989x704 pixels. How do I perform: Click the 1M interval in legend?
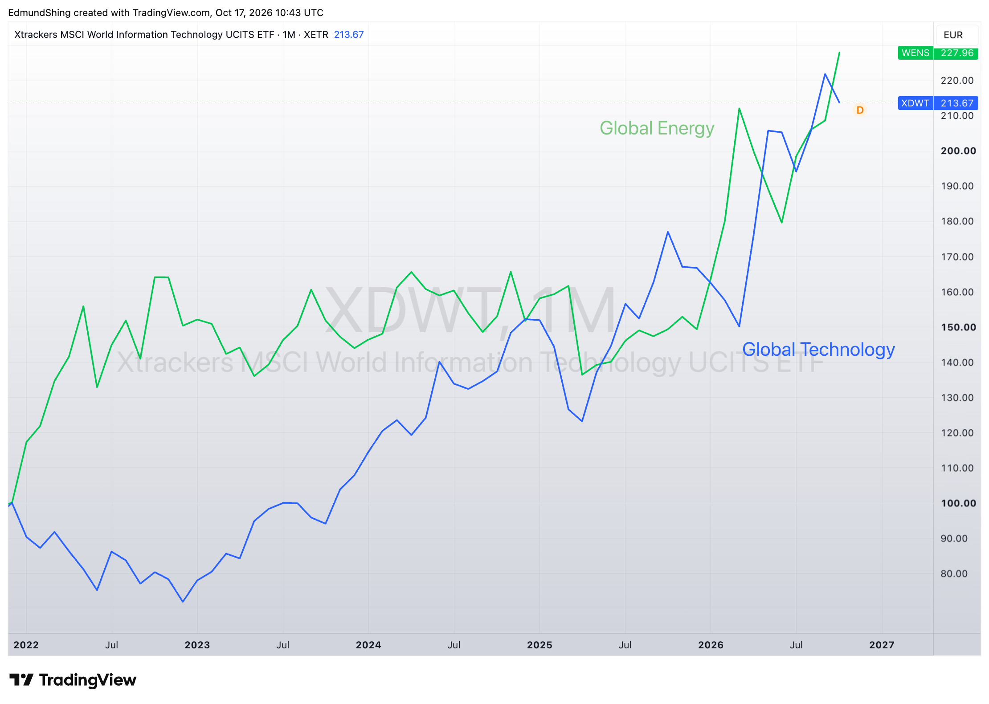pos(289,35)
